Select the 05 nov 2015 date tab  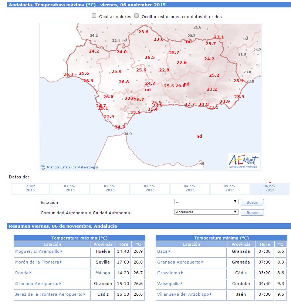click(230, 188)
